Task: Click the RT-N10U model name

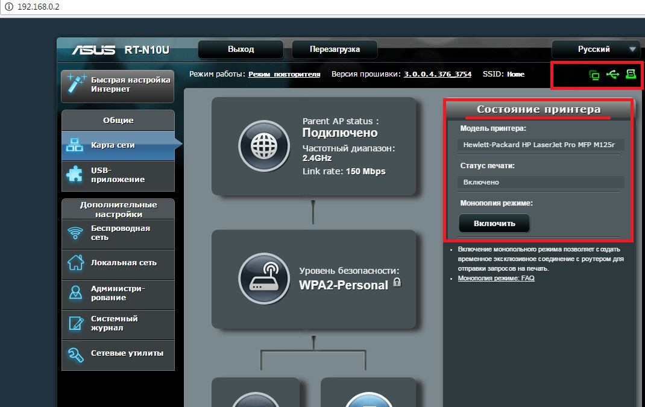Action: [x=147, y=50]
